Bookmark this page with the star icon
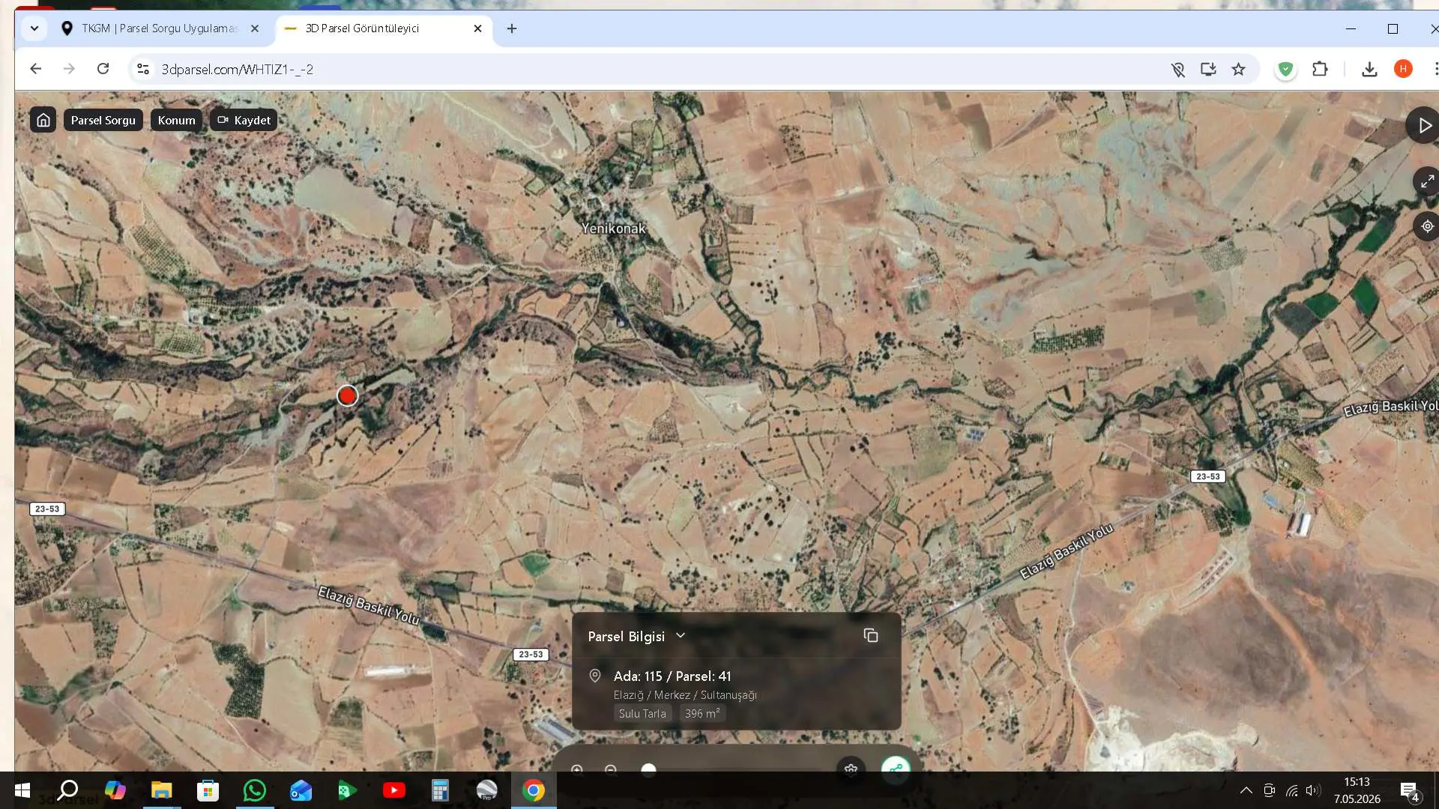Screen dimensions: 1439x809 [1238, 69]
